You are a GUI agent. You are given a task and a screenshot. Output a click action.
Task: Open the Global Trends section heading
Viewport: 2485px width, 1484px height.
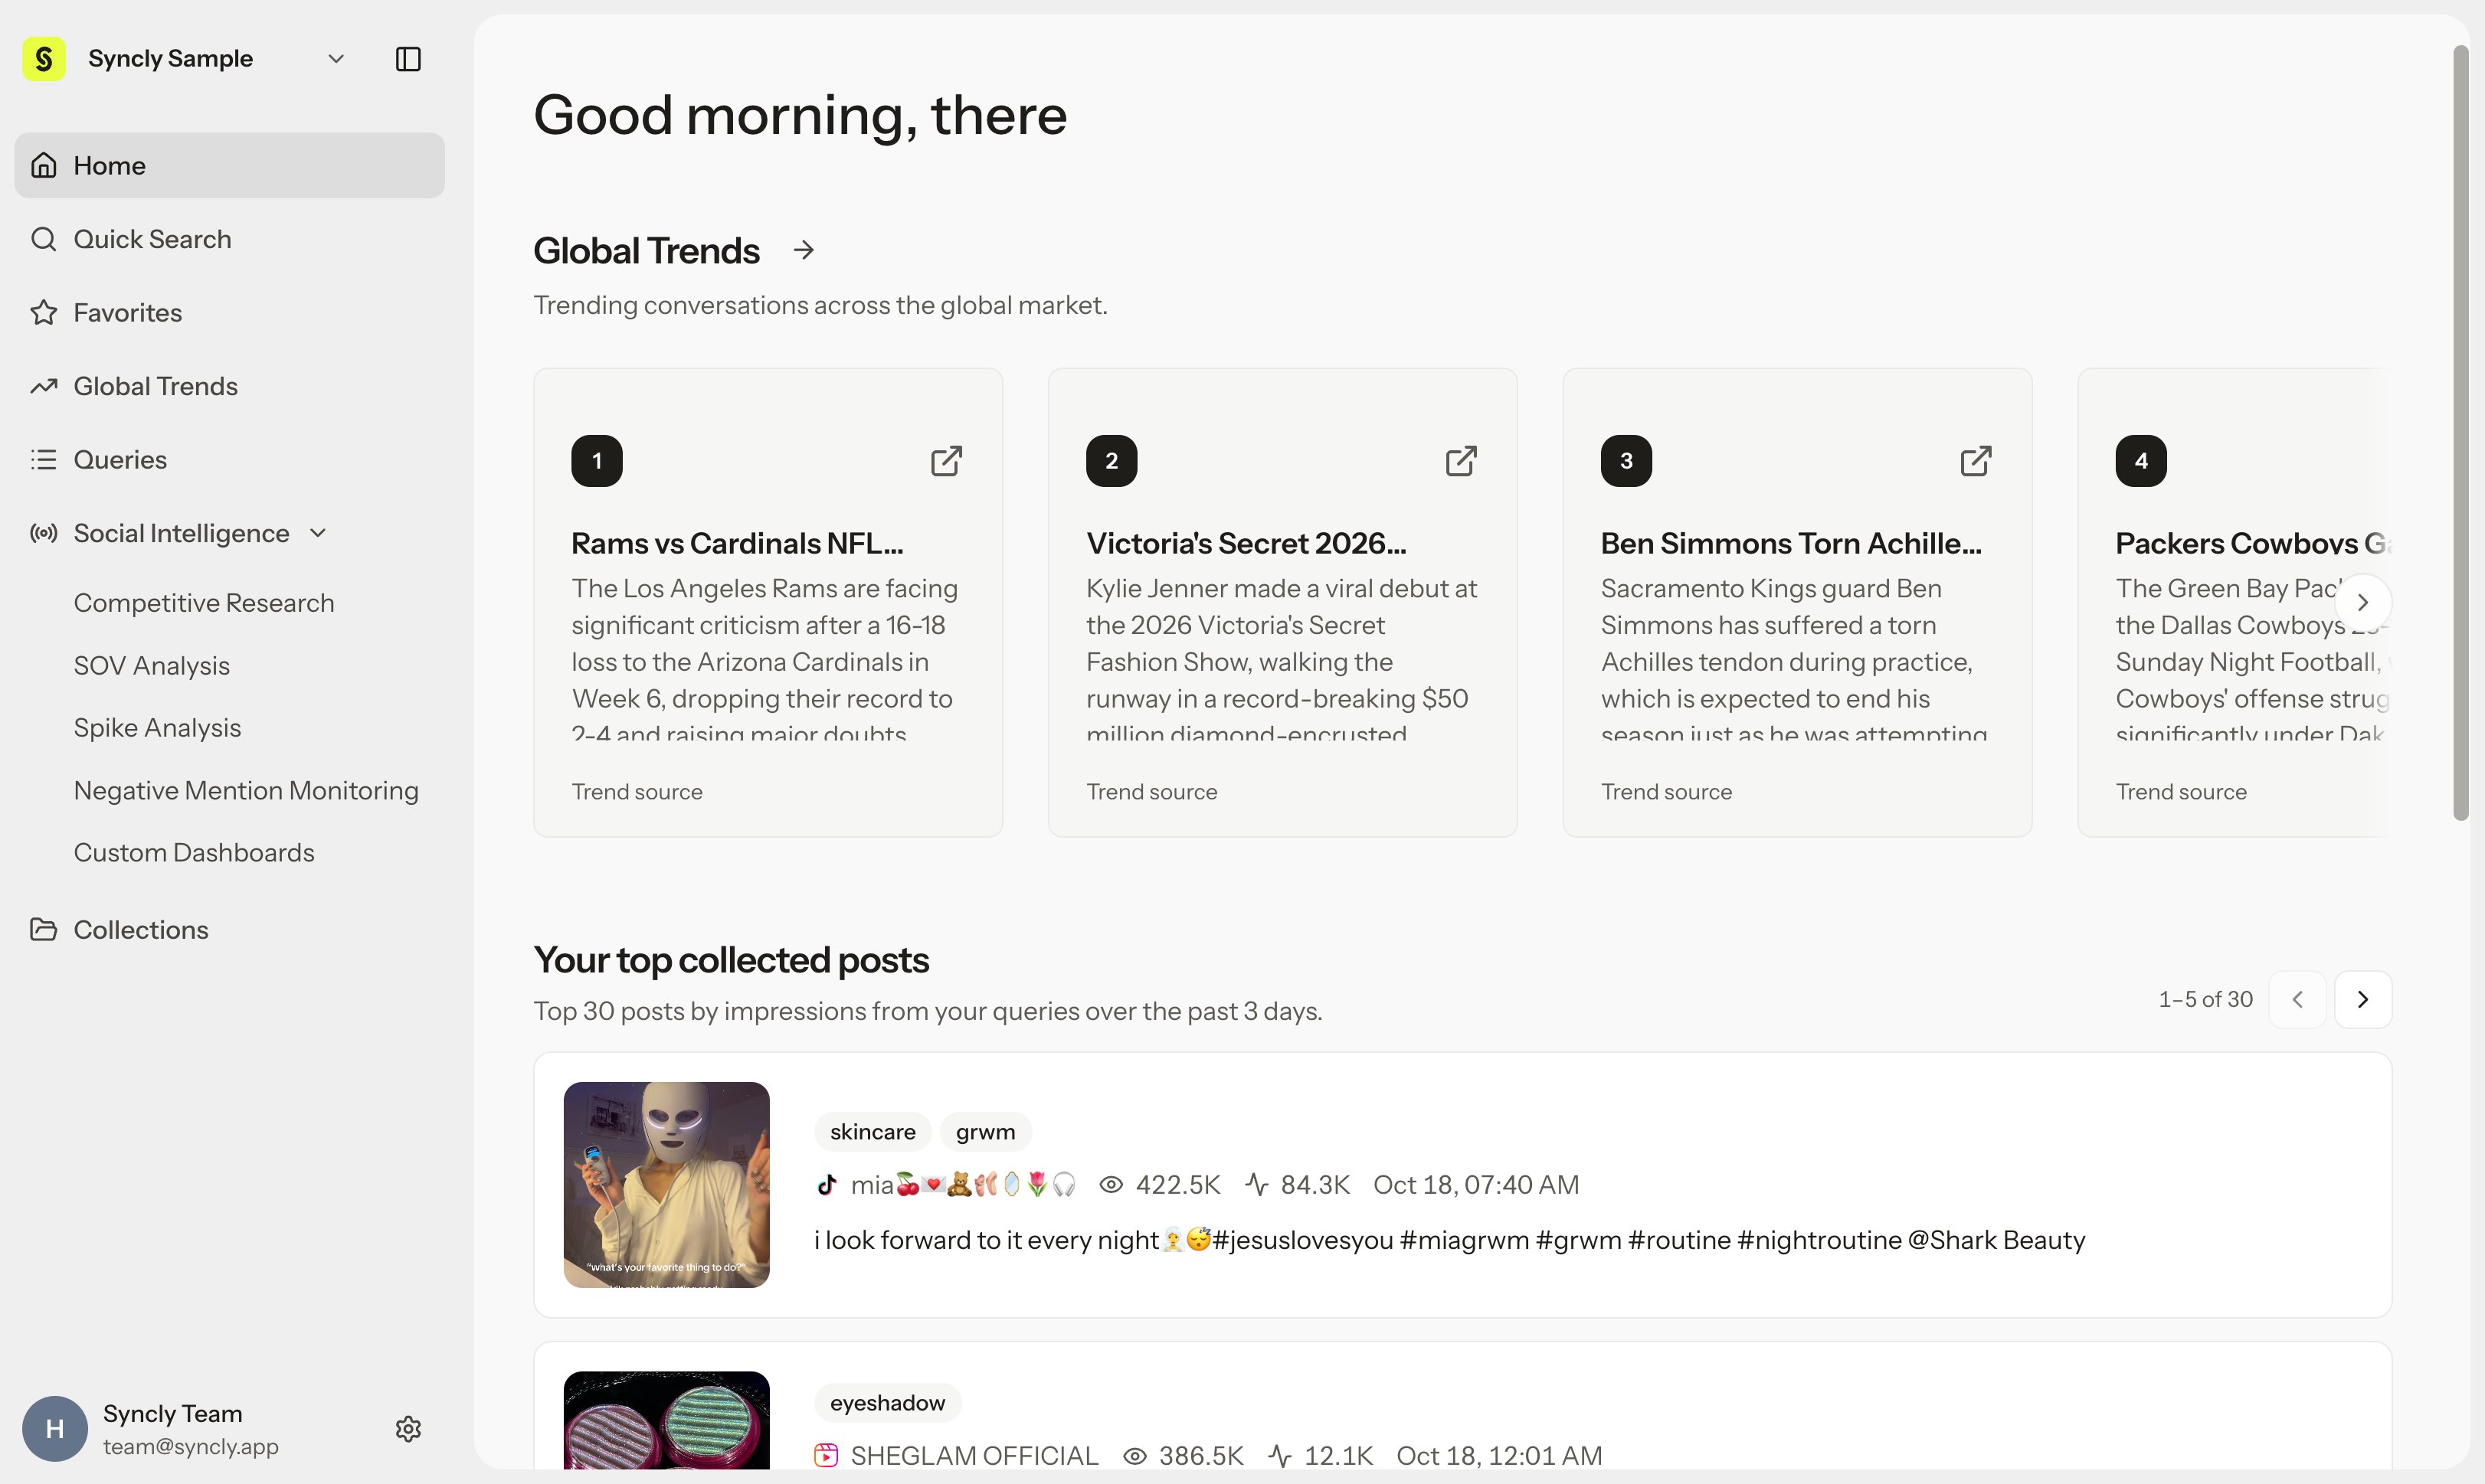pos(647,250)
